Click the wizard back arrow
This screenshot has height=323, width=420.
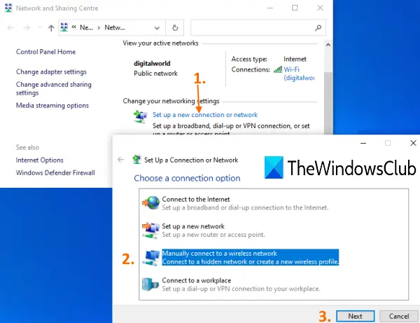click(121, 160)
